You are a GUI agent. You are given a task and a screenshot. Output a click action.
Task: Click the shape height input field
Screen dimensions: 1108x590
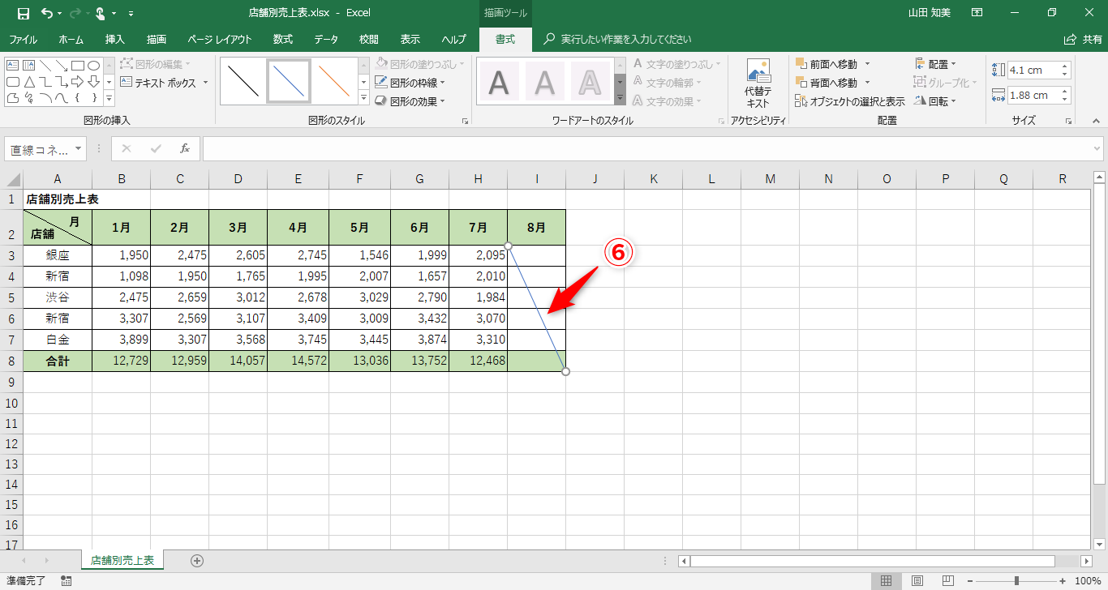[1033, 70]
